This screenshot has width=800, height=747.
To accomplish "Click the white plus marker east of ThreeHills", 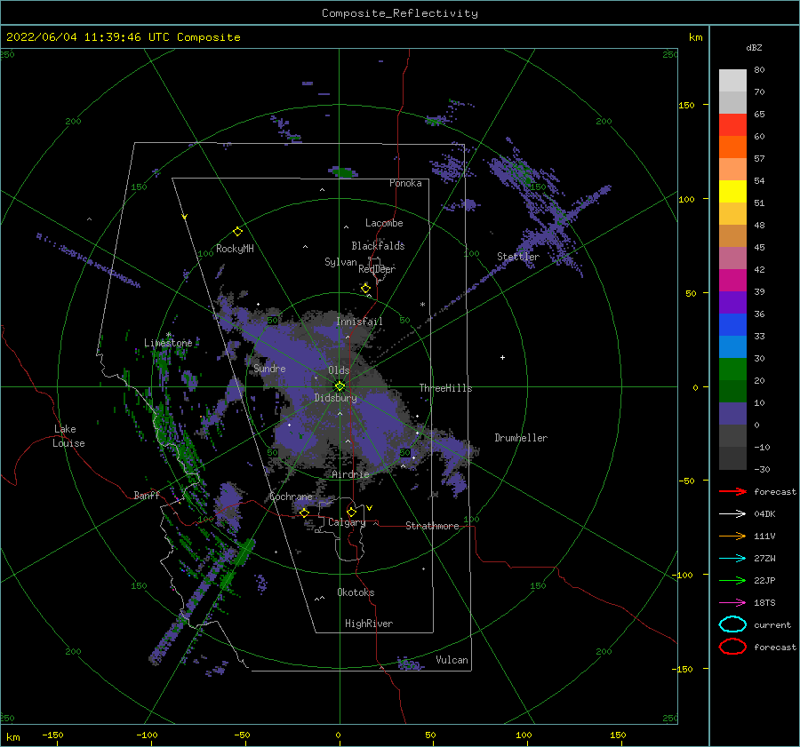I will 502,357.
